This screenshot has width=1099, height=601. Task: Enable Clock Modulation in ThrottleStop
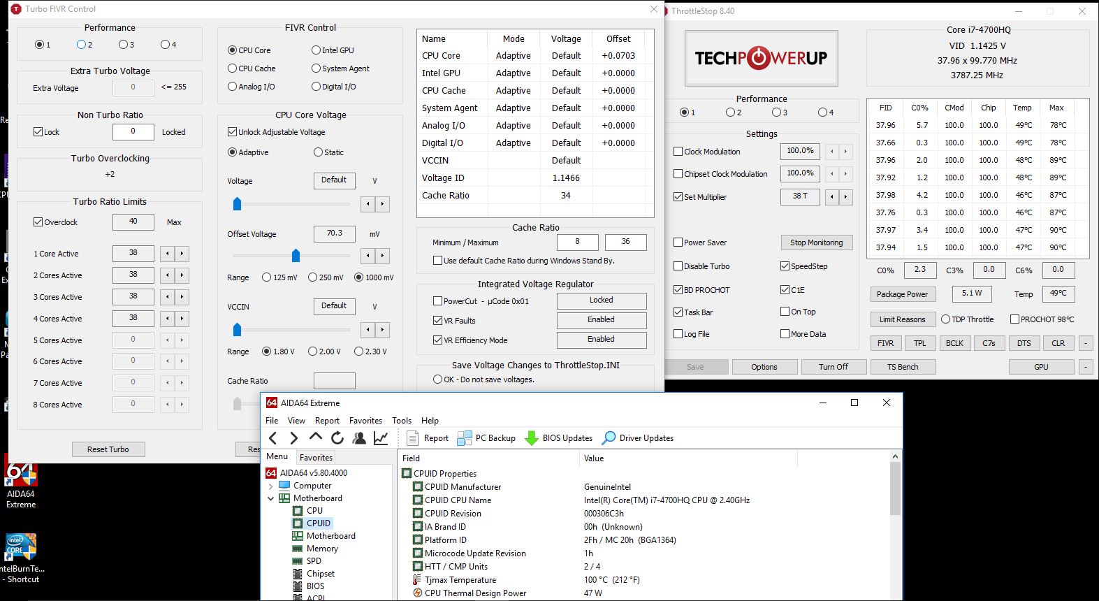(678, 152)
